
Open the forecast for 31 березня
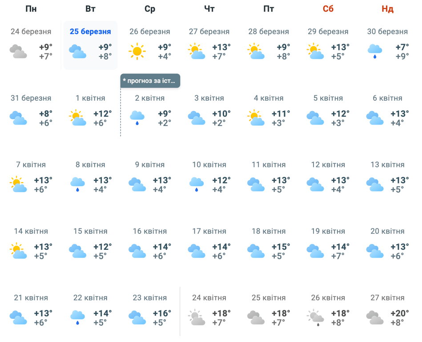pos(31,98)
